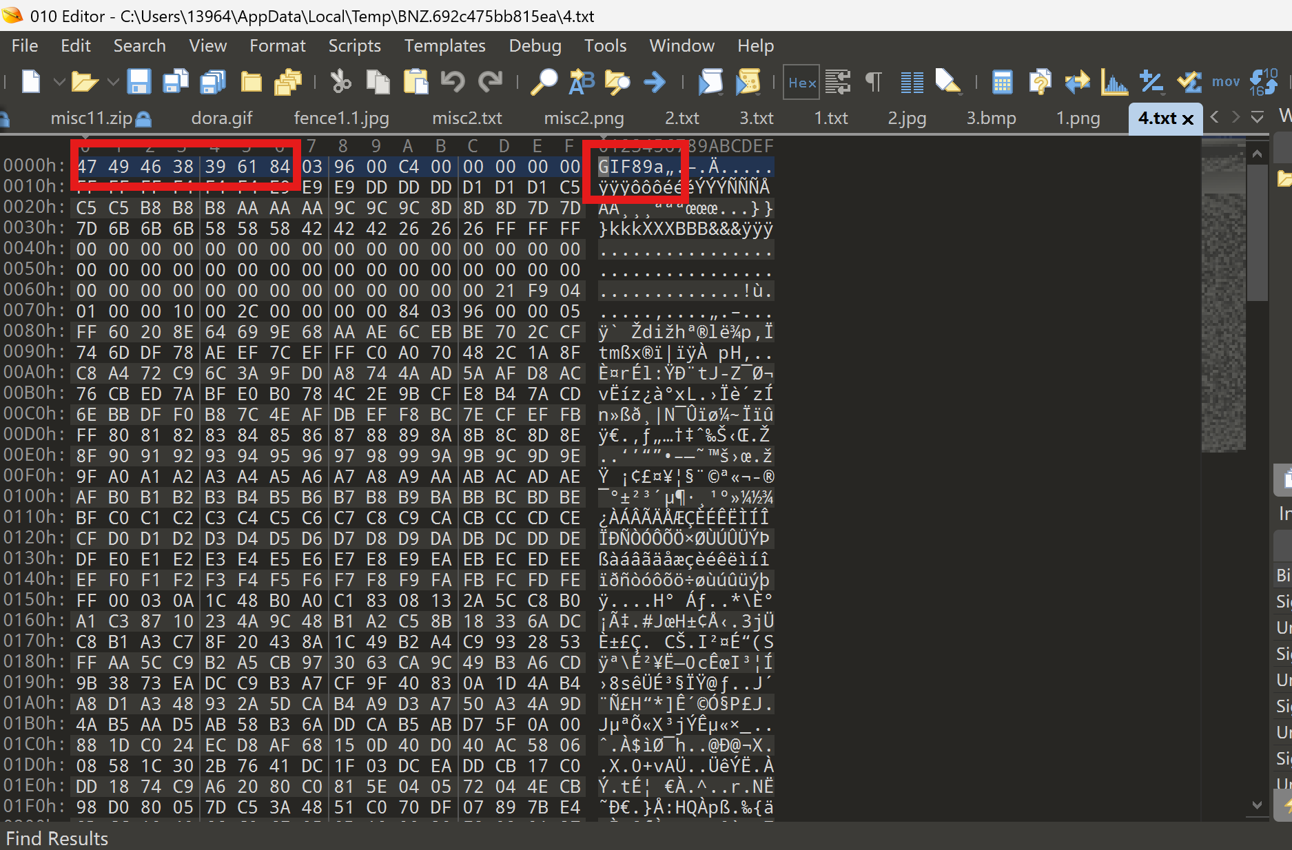Open the Debug menu

click(535, 46)
